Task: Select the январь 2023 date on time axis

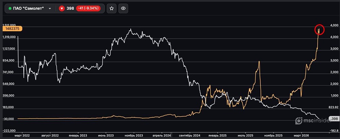Action: point(78,136)
